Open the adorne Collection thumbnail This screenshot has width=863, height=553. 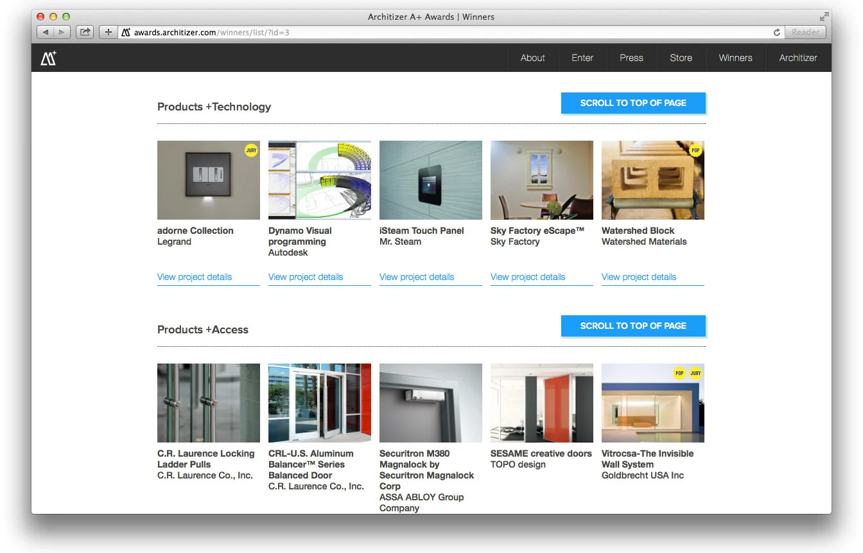point(209,180)
